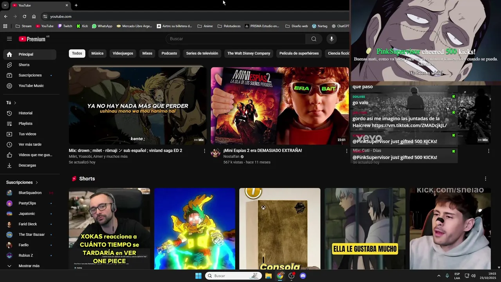Expand Mostrar más subscriptions list
The width and height of the screenshot is (501, 282).
30,266
